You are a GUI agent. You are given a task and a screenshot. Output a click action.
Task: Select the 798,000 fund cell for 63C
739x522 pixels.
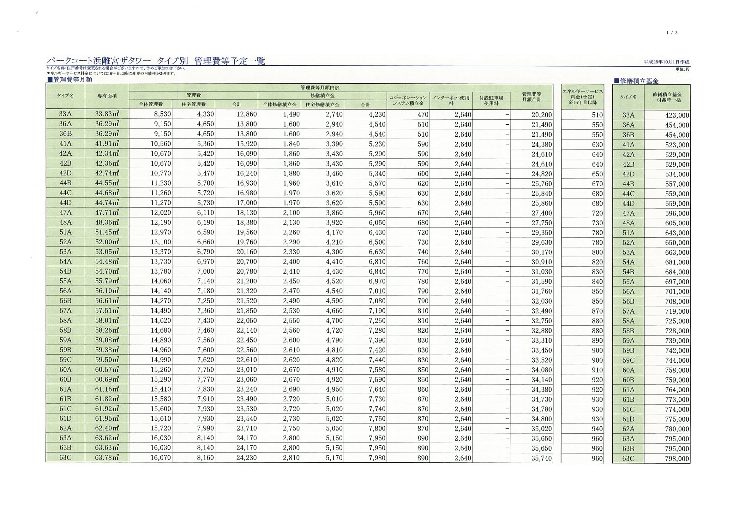(x=677, y=459)
